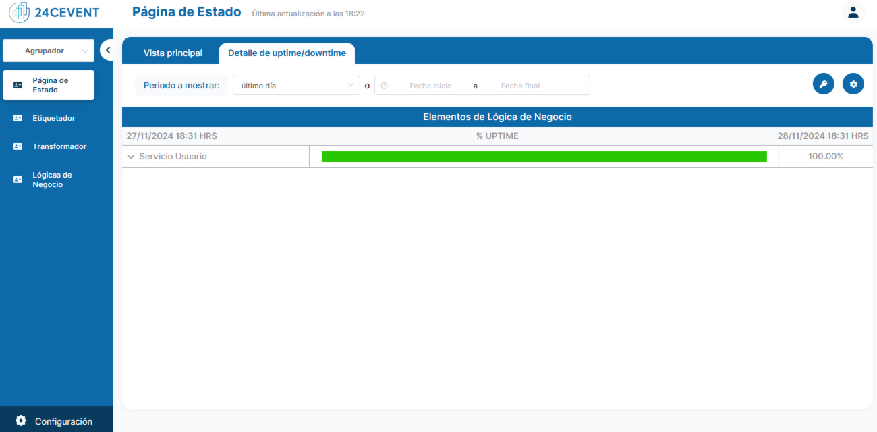This screenshot has width=877, height=432.
Task: Click the Lógicas de Negocio sidebar icon
Action: tap(18, 180)
